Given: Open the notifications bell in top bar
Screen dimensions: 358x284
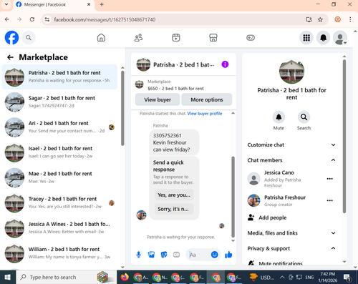Looking at the screenshot, I should [x=324, y=38].
